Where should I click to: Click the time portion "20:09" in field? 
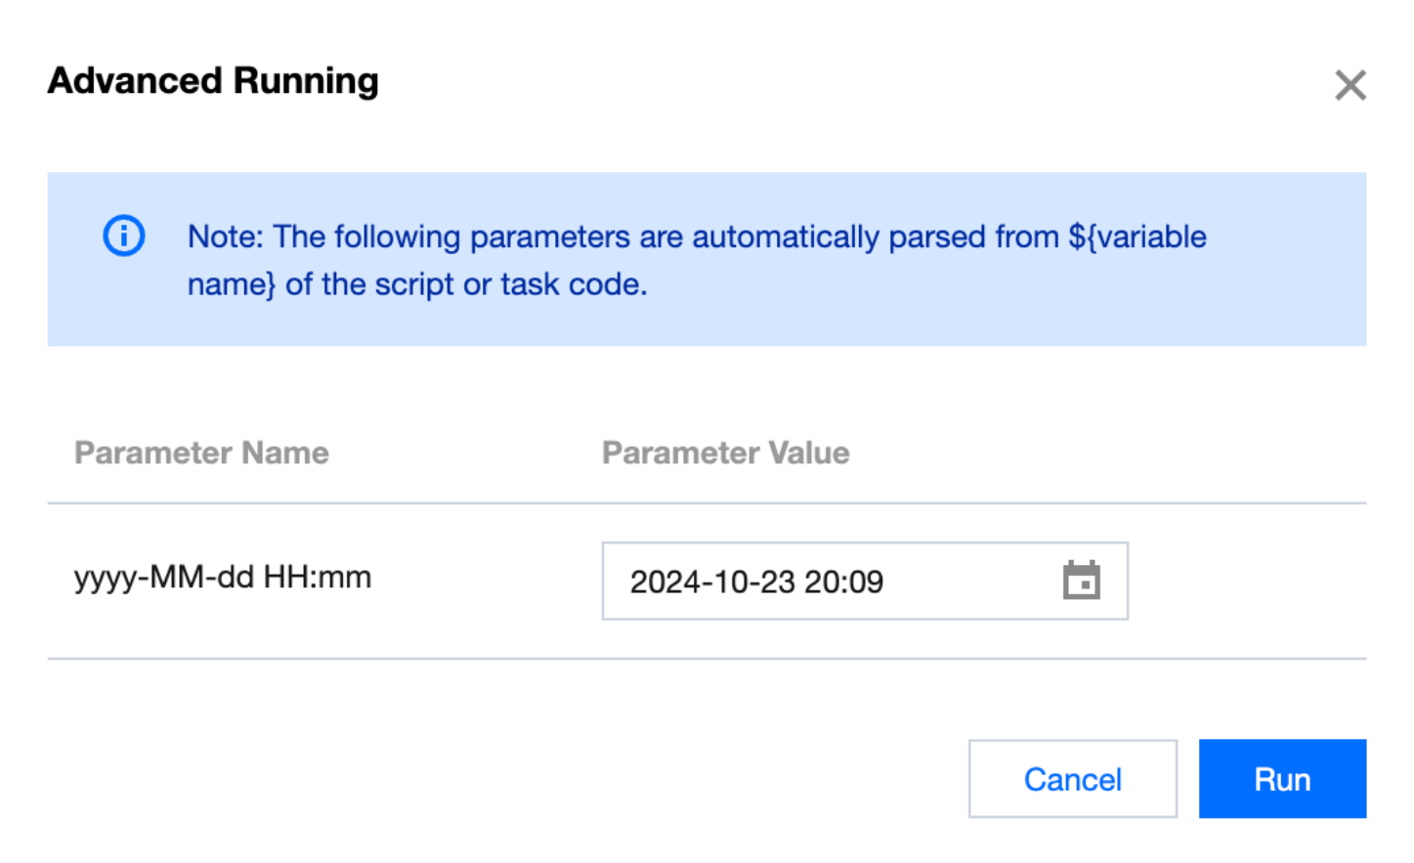pyautogui.click(x=844, y=582)
